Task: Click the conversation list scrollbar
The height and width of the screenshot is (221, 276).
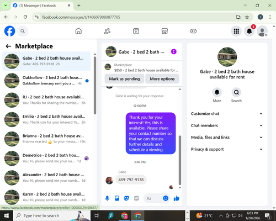Action: pos(95,86)
